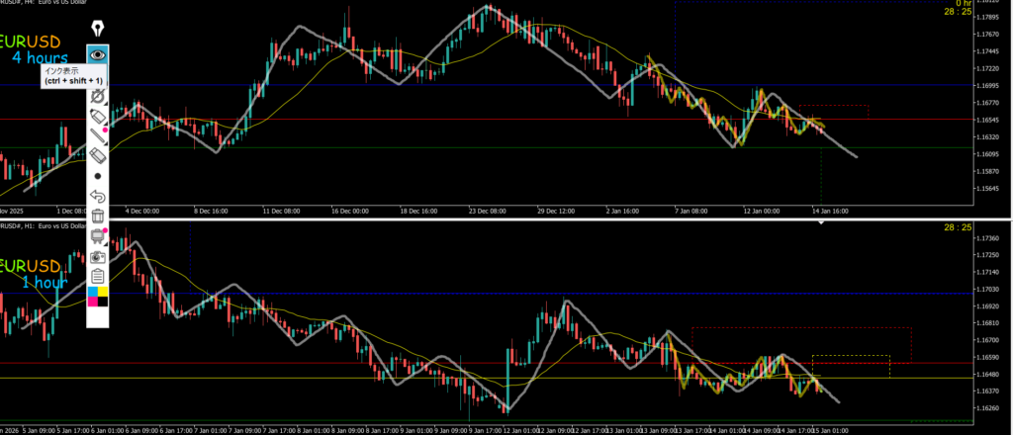Toggle ink visibility with the eye icon
The image size is (1013, 435).
coord(97,53)
